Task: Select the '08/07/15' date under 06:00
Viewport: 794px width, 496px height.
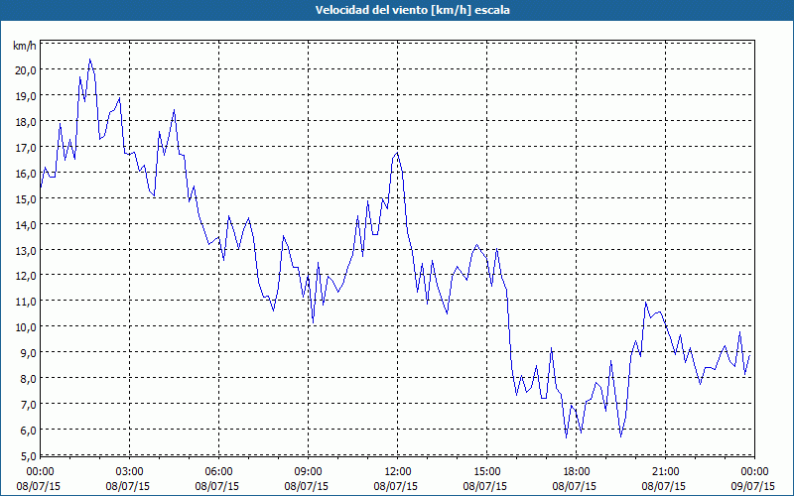Action: (216, 487)
